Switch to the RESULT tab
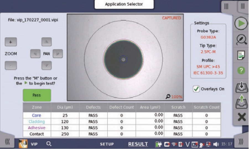Image resolution: width=249 pixels, height=149 pixels. [x=138, y=144]
